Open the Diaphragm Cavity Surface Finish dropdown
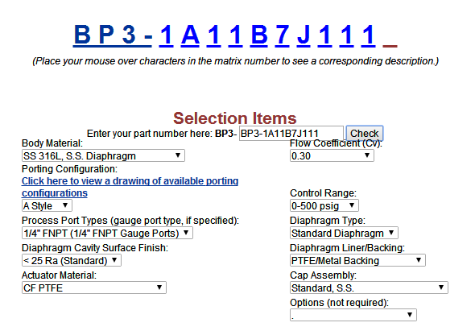Image resolution: width=475 pixels, height=331 pixels. click(x=72, y=260)
